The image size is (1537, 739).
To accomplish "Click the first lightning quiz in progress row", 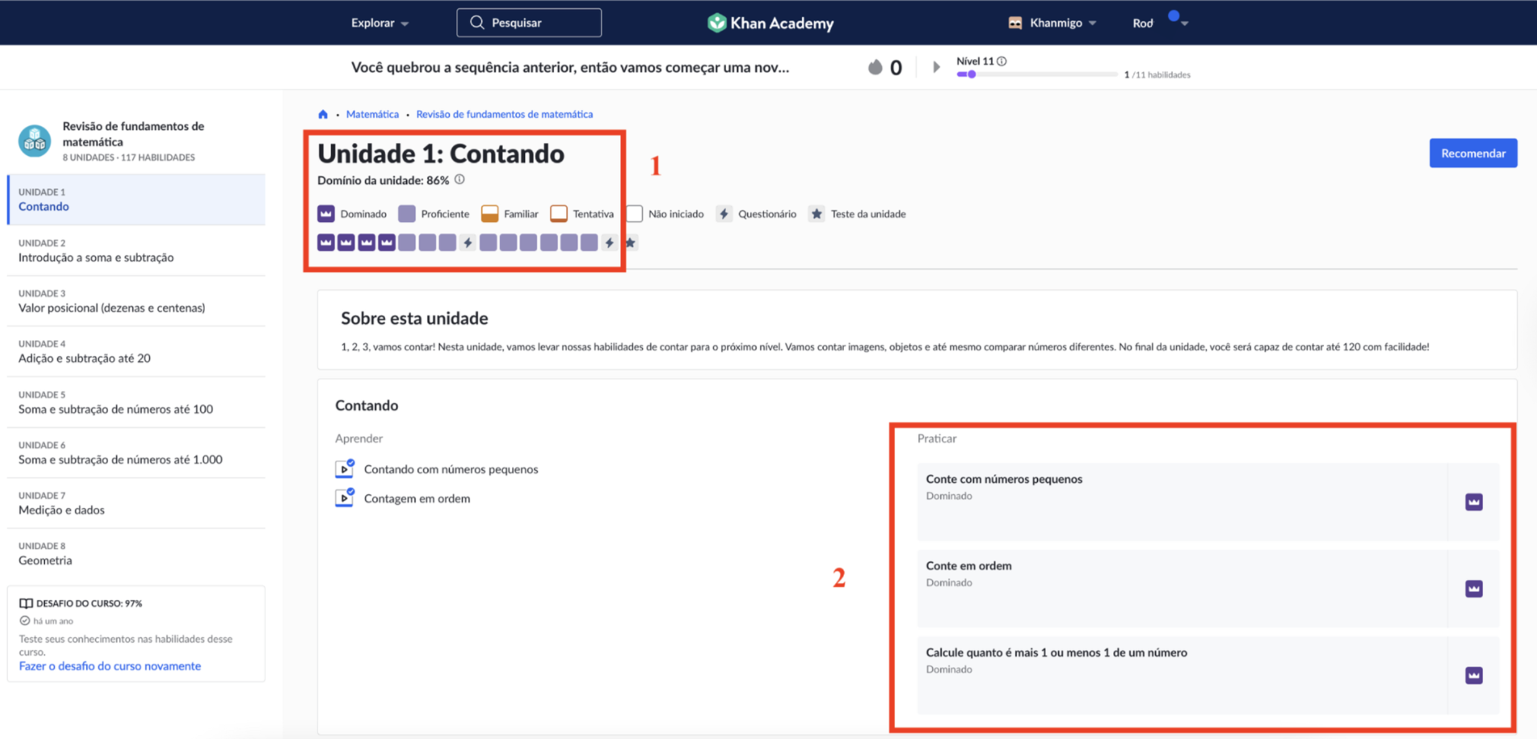I will [x=468, y=243].
